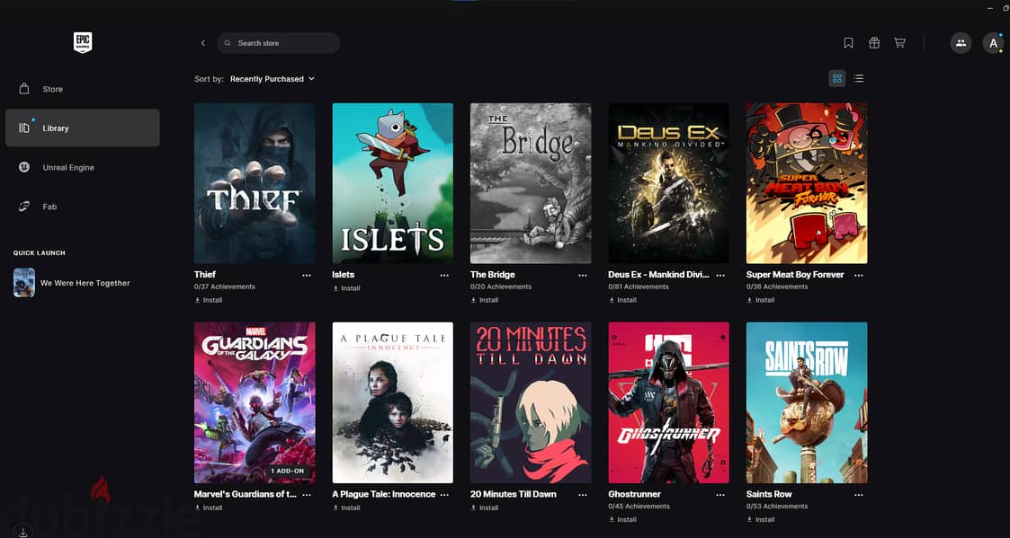Open the Library section in sidebar
Viewport: 1010px width, 538px height.
pyautogui.click(x=83, y=128)
